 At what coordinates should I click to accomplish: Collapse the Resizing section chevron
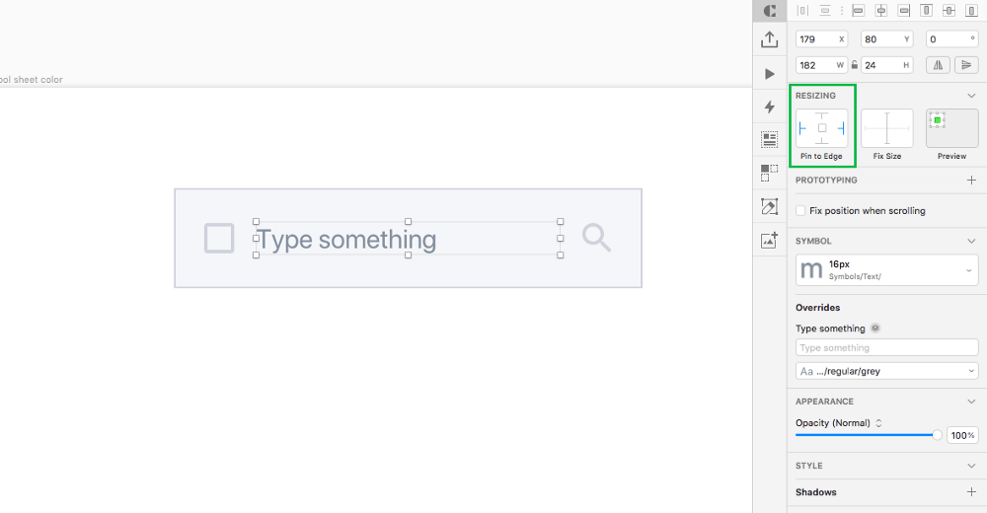[971, 96]
